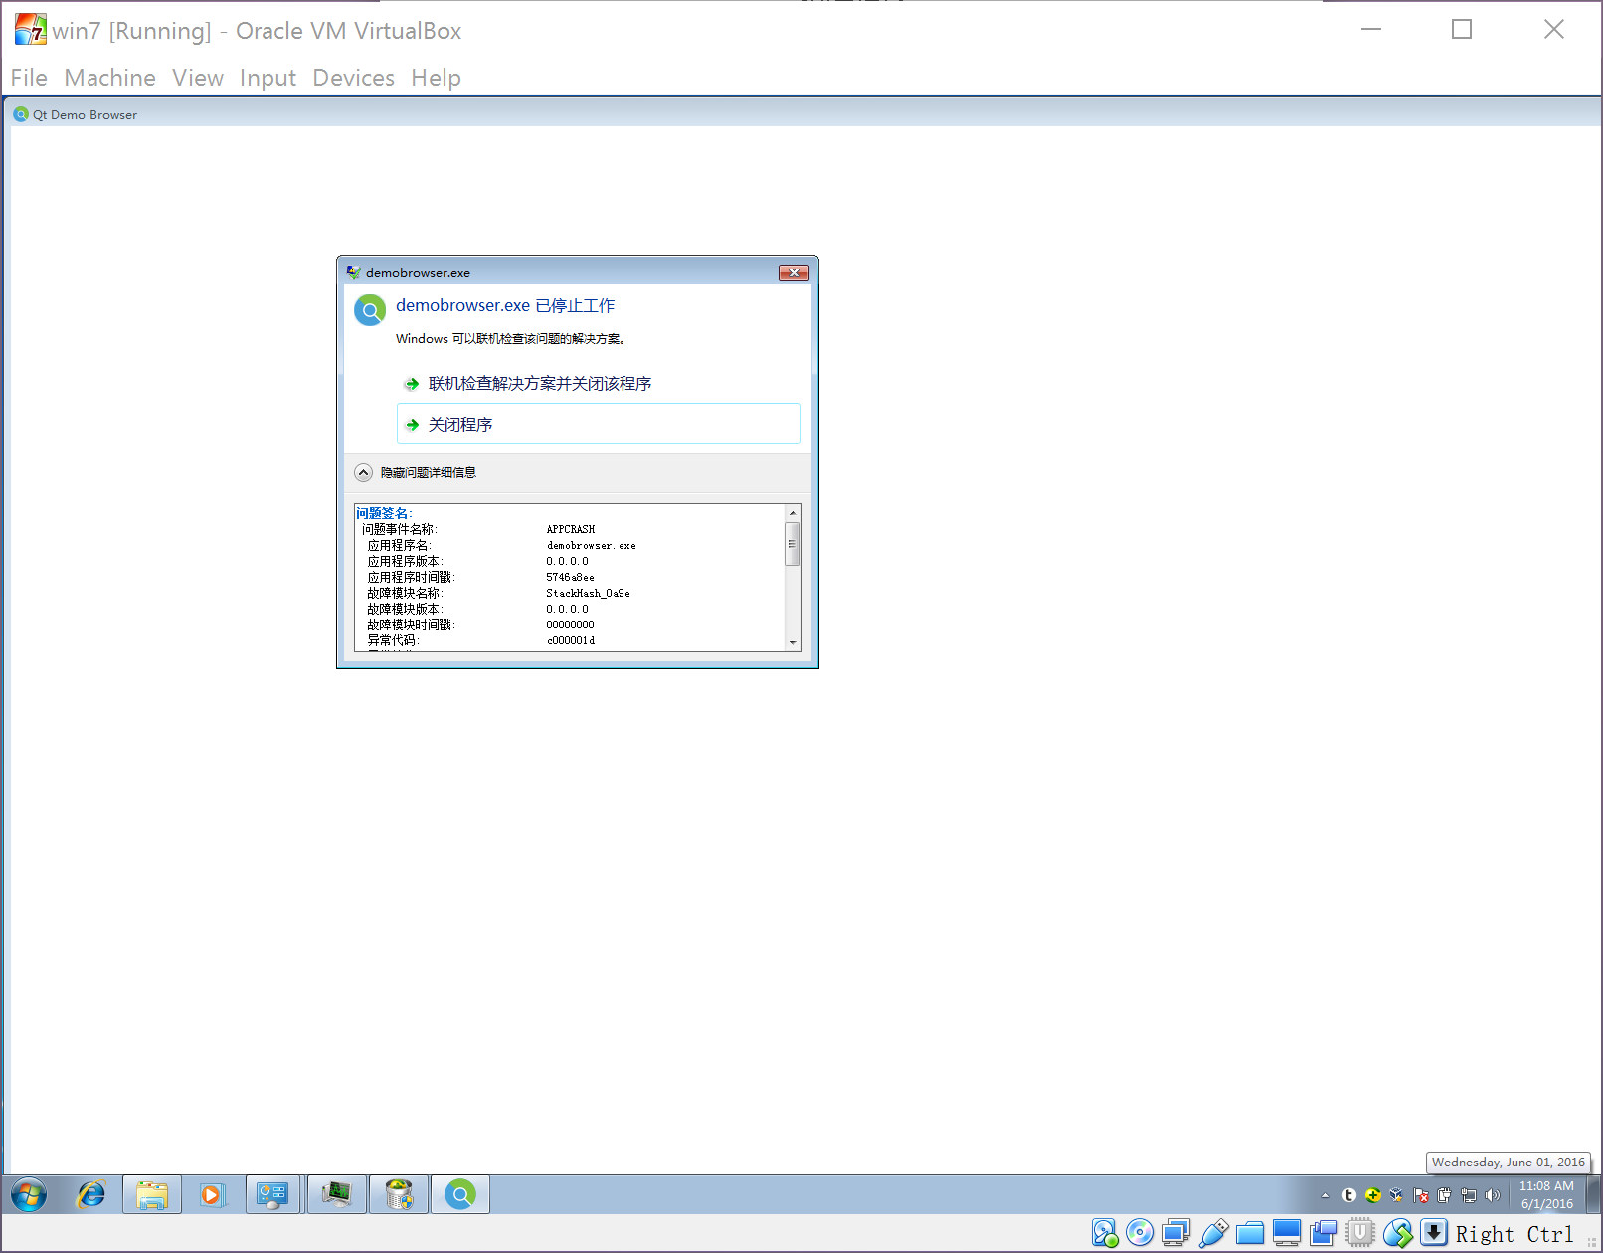Click the VirtualBox optical disc indicator
The height and width of the screenshot is (1253, 1603).
coord(1140,1233)
